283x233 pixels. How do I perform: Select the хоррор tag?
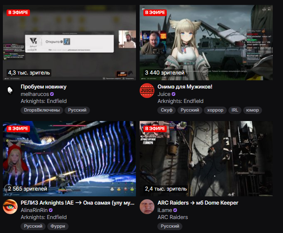click(215, 110)
